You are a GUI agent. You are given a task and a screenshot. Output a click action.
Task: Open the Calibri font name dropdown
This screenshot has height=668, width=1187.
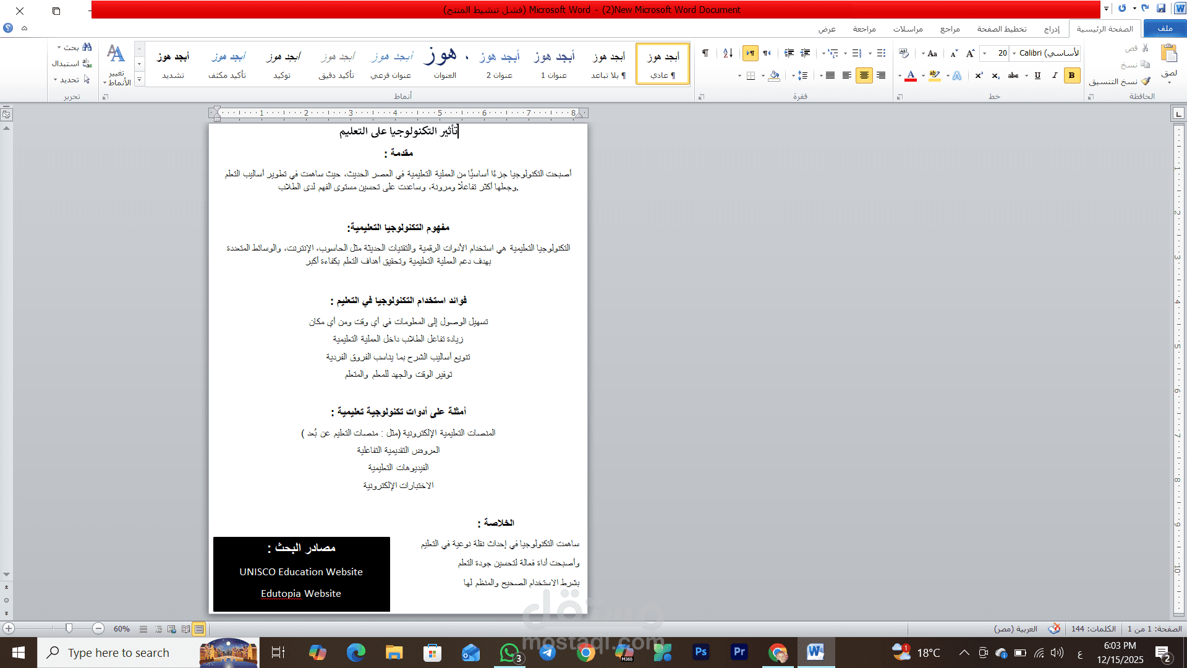click(x=1015, y=53)
